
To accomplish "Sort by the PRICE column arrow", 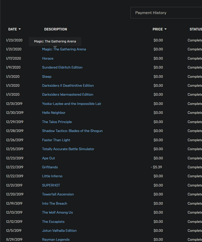I will 165,29.
